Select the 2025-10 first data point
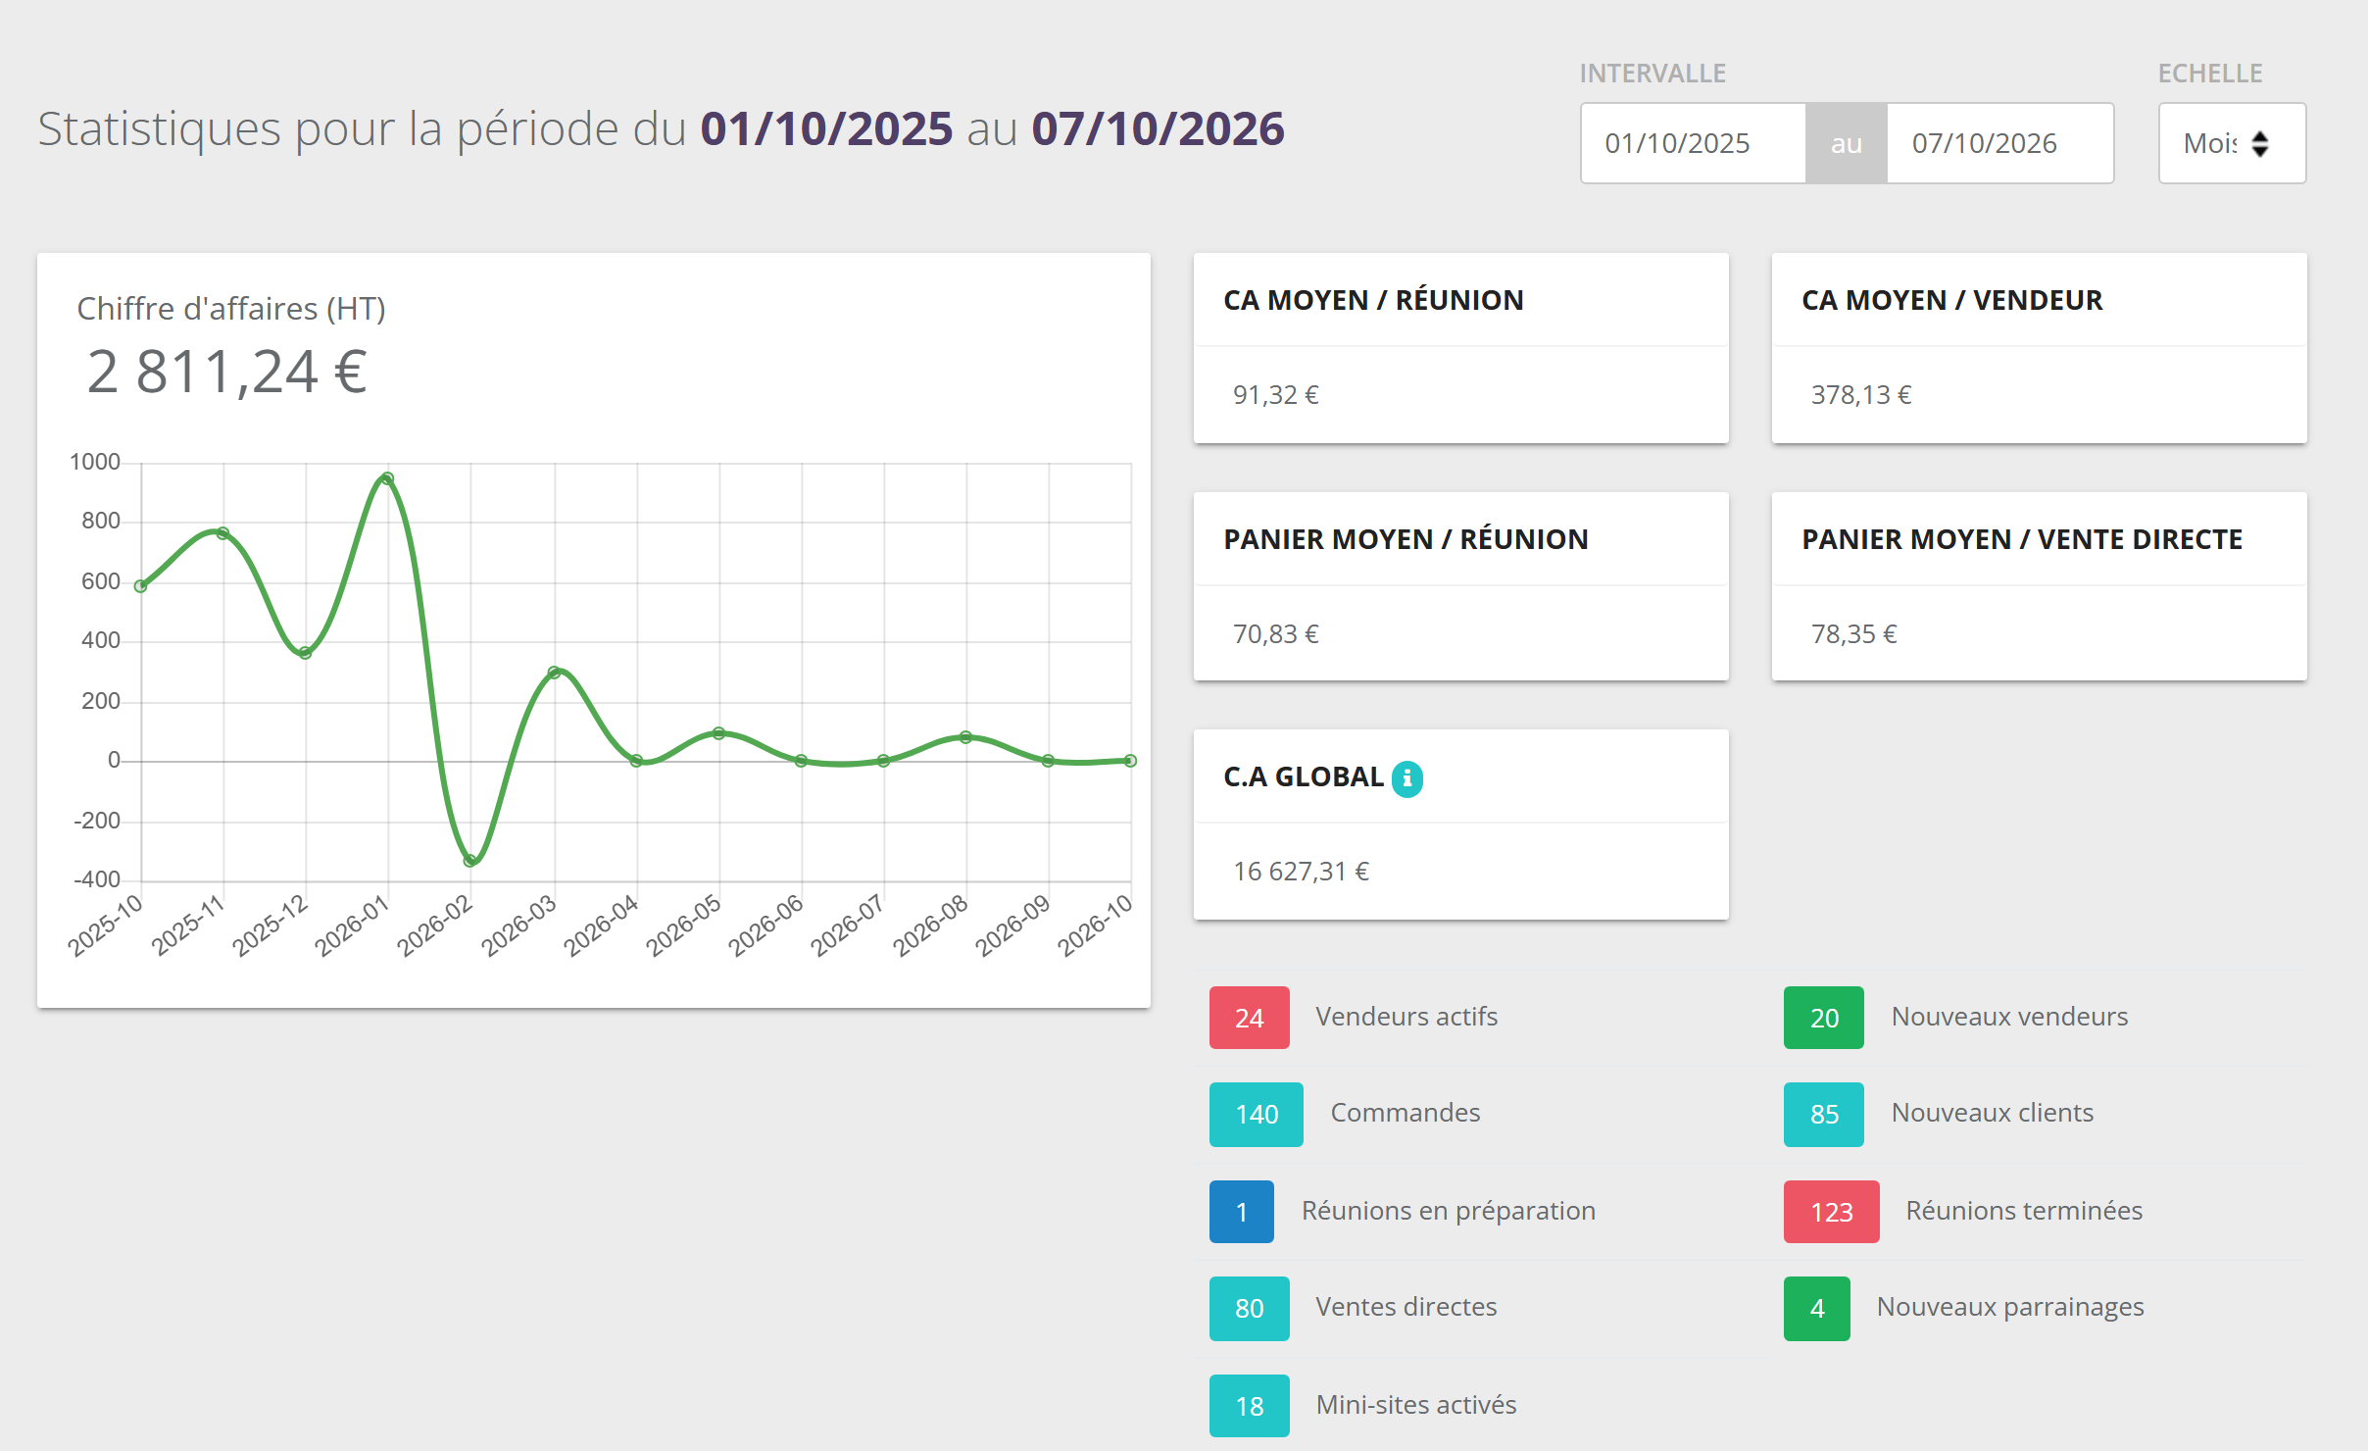This screenshot has width=2368, height=1451. click(x=140, y=586)
